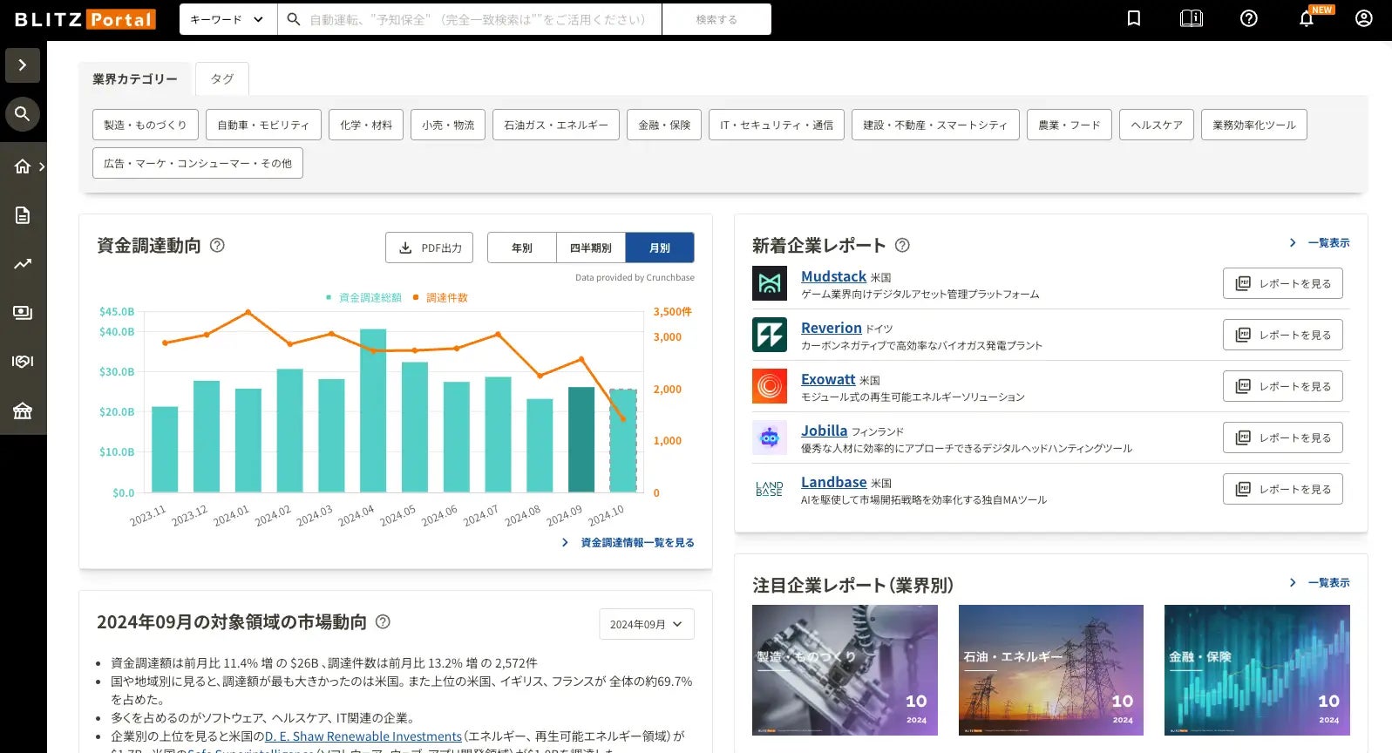Open the Exowatt company link
The width and height of the screenshot is (1392, 753).
828,379
